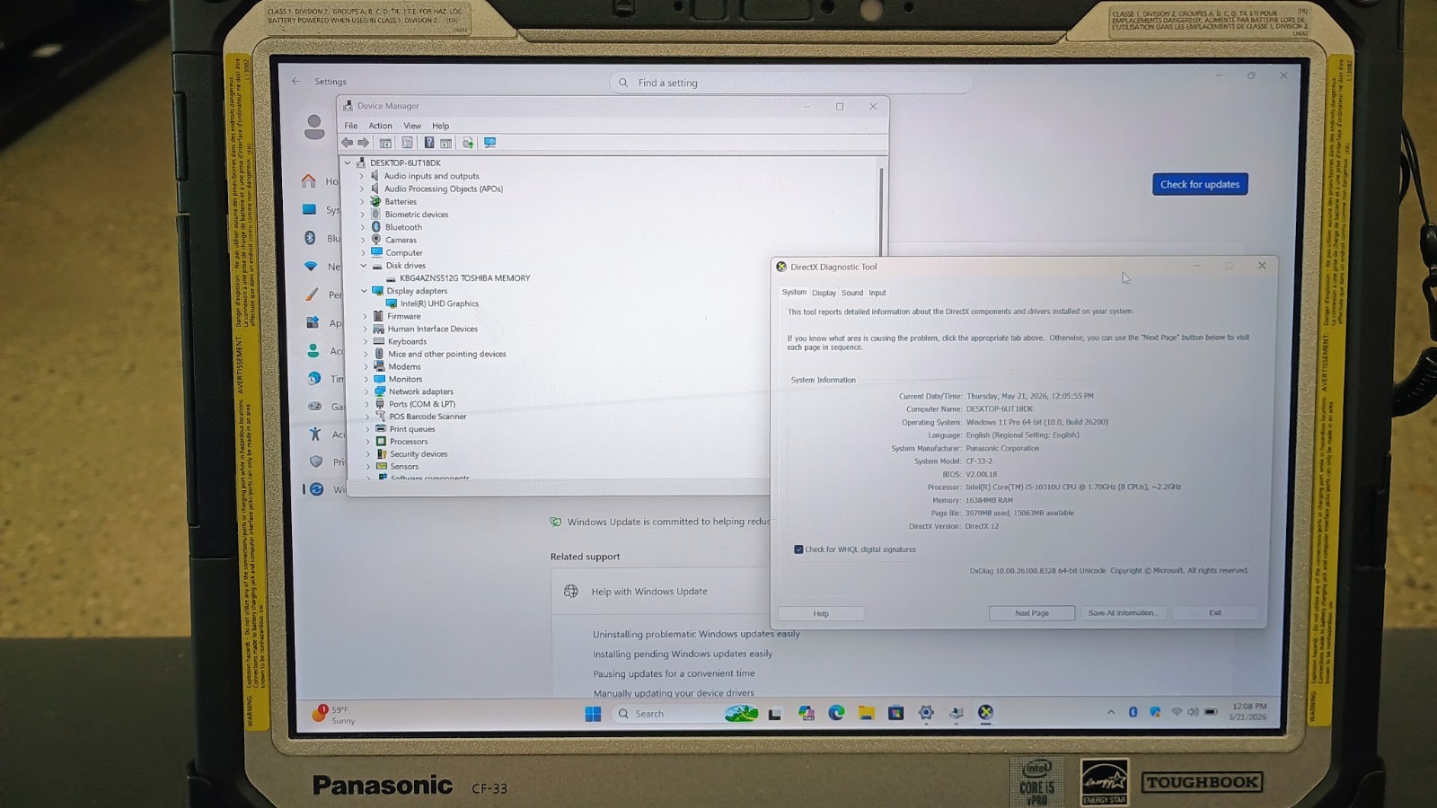
Task: Click the Exit button in DirectX tool
Action: tap(1215, 612)
